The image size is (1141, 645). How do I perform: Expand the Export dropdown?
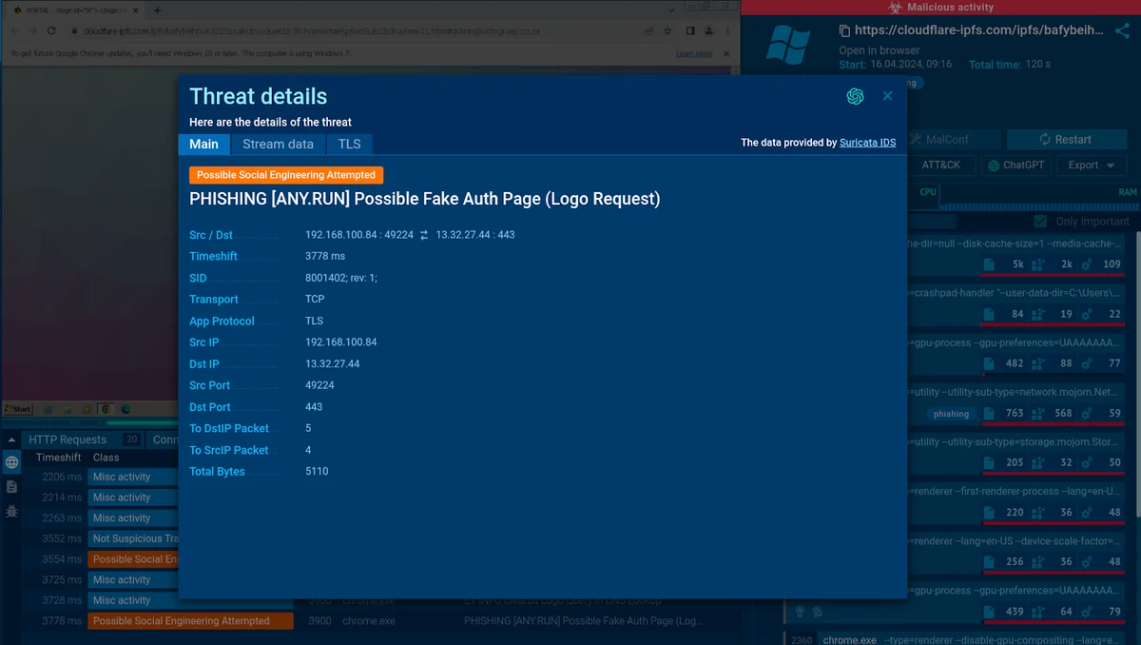[x=1092, y=165]
